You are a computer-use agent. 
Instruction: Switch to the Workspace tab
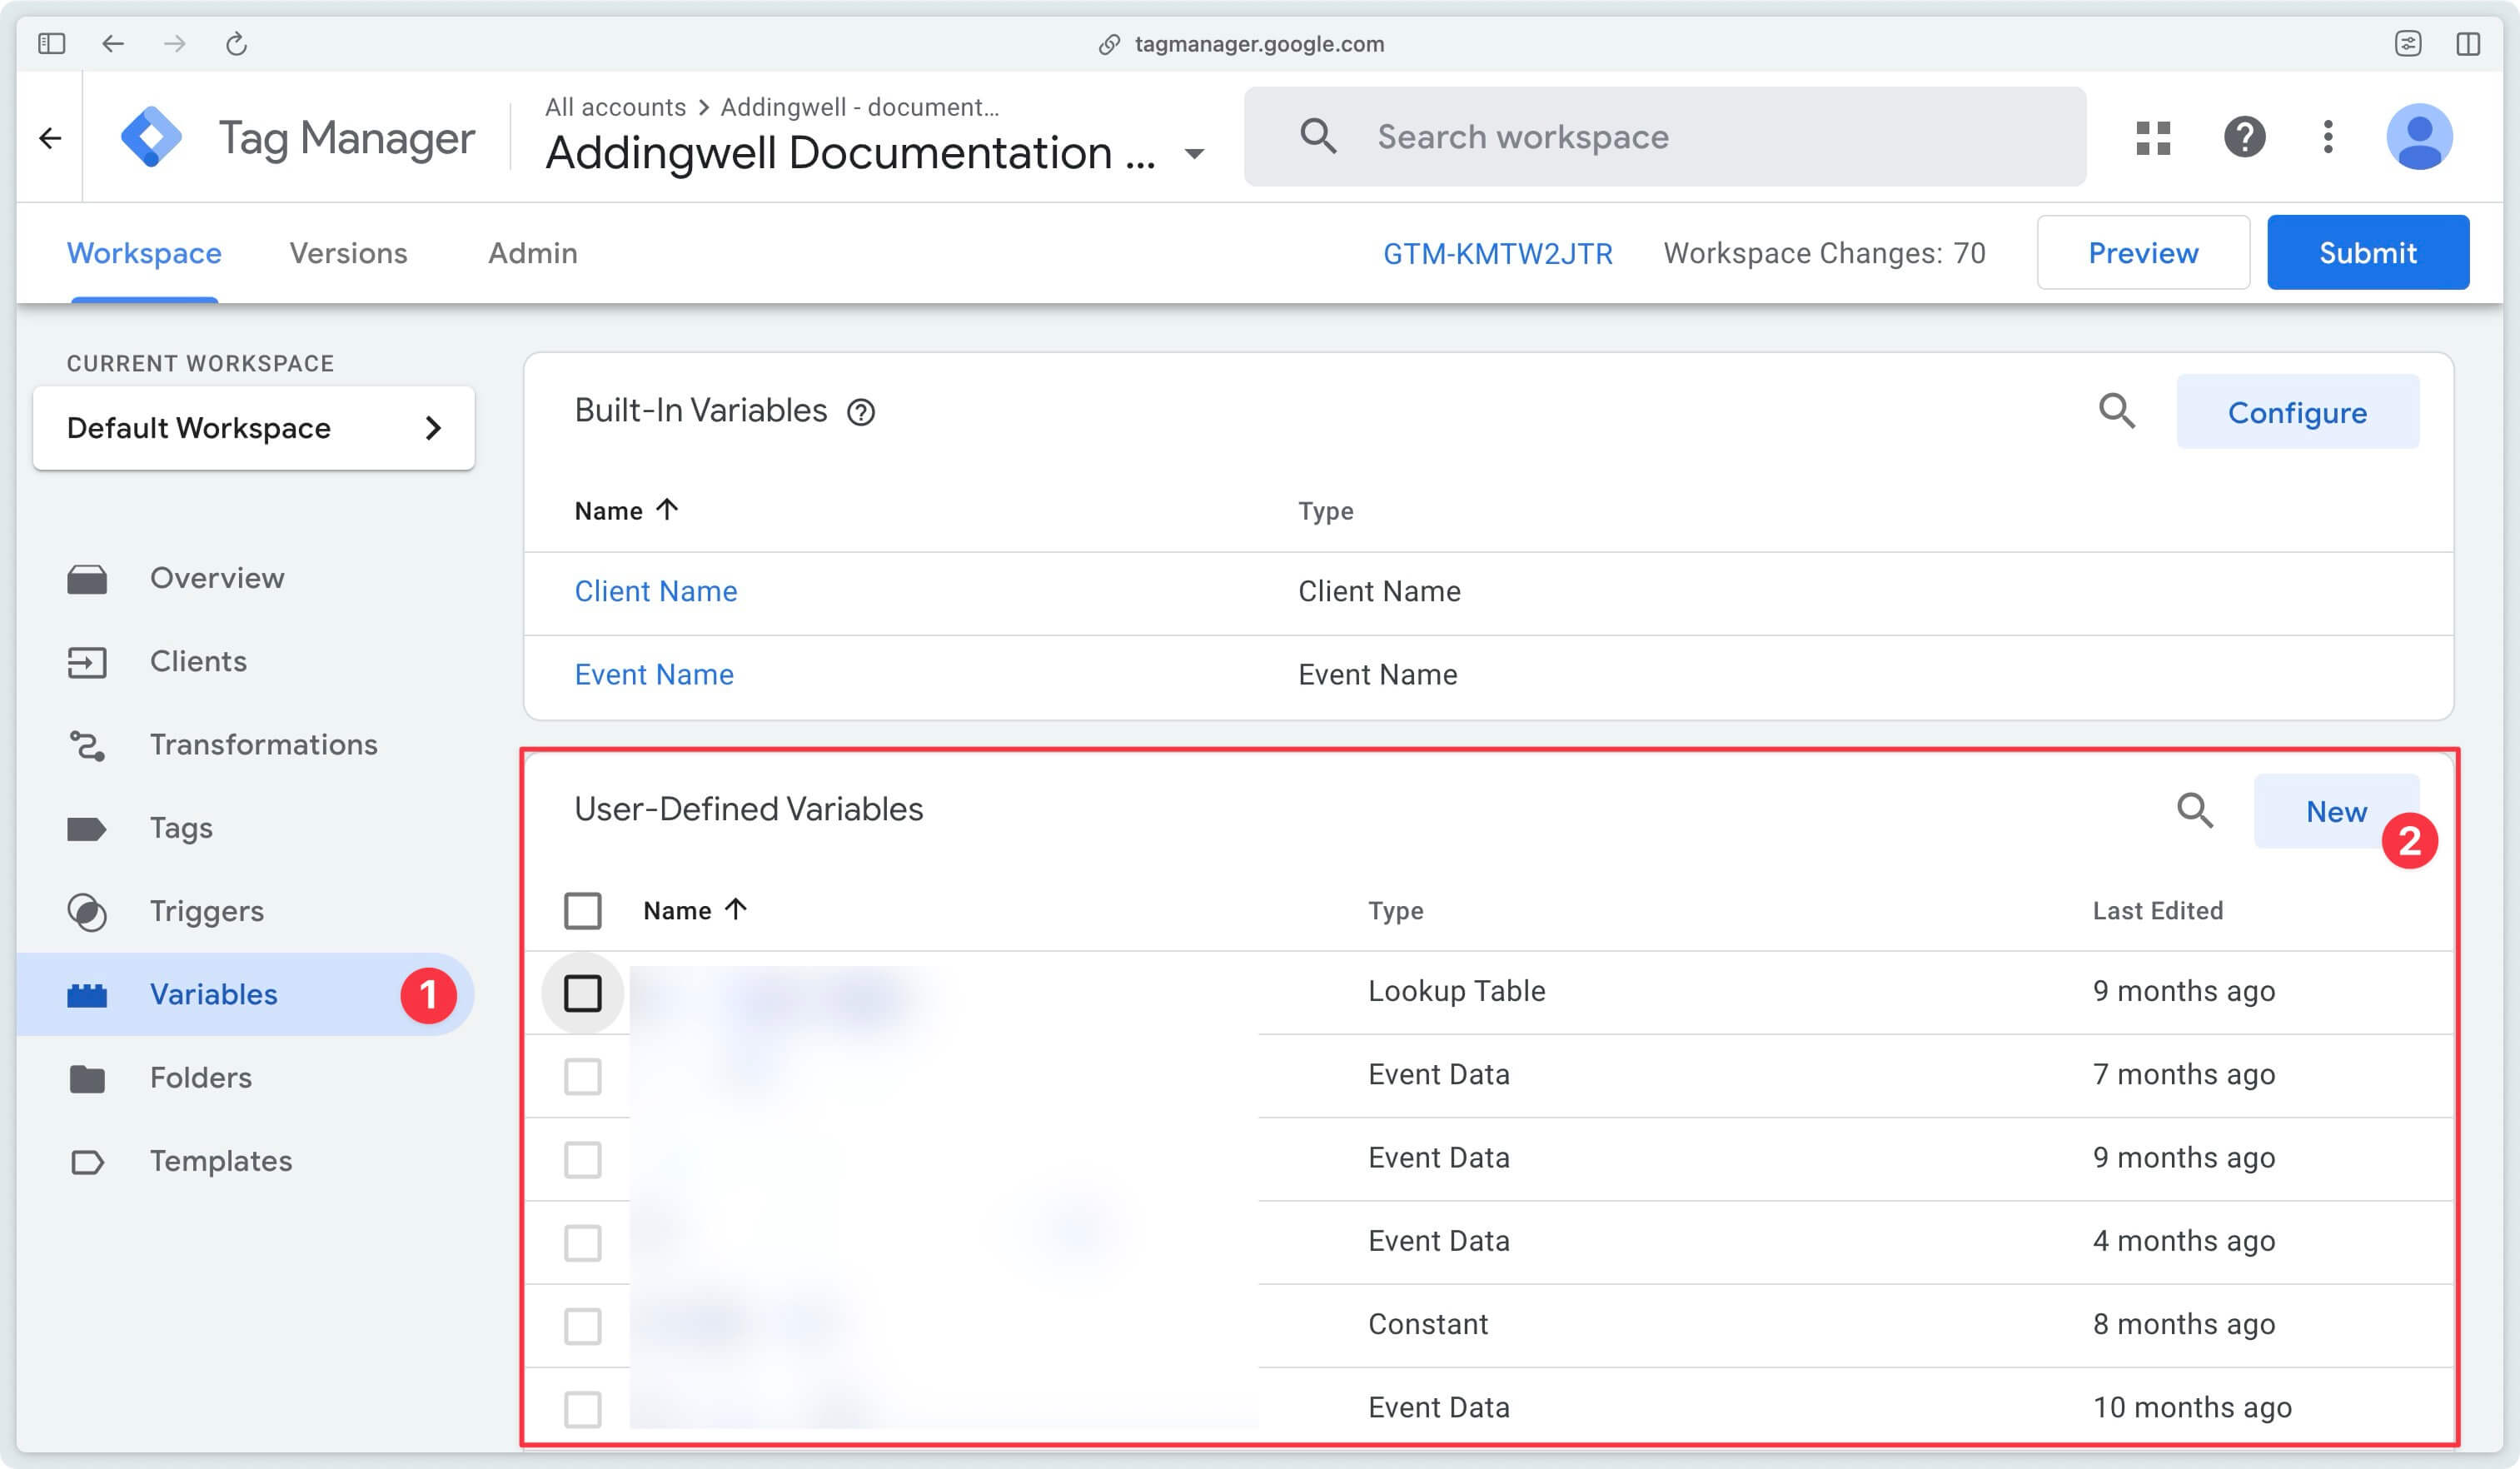tap(144, 253)
